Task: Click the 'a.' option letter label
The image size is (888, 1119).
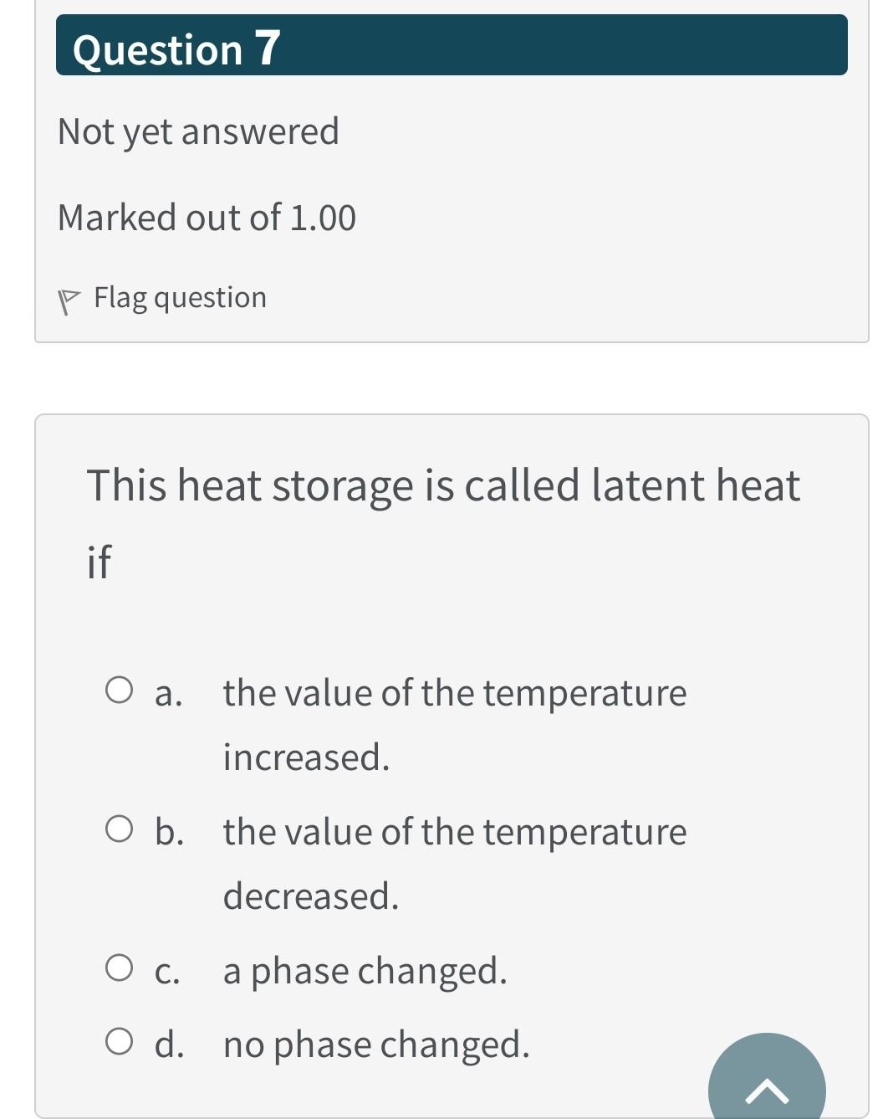Action: [169, 694]
